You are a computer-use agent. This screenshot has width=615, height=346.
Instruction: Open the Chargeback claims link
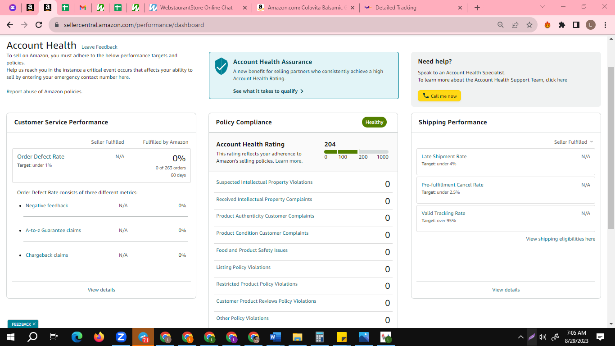coord(47,255)
